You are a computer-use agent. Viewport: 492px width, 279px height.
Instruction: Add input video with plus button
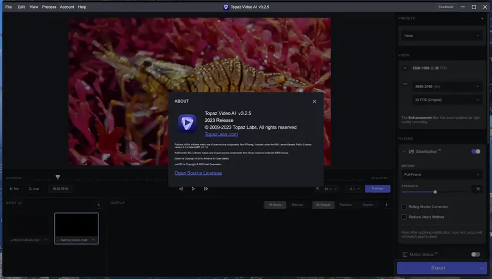(x=98, y=205)
